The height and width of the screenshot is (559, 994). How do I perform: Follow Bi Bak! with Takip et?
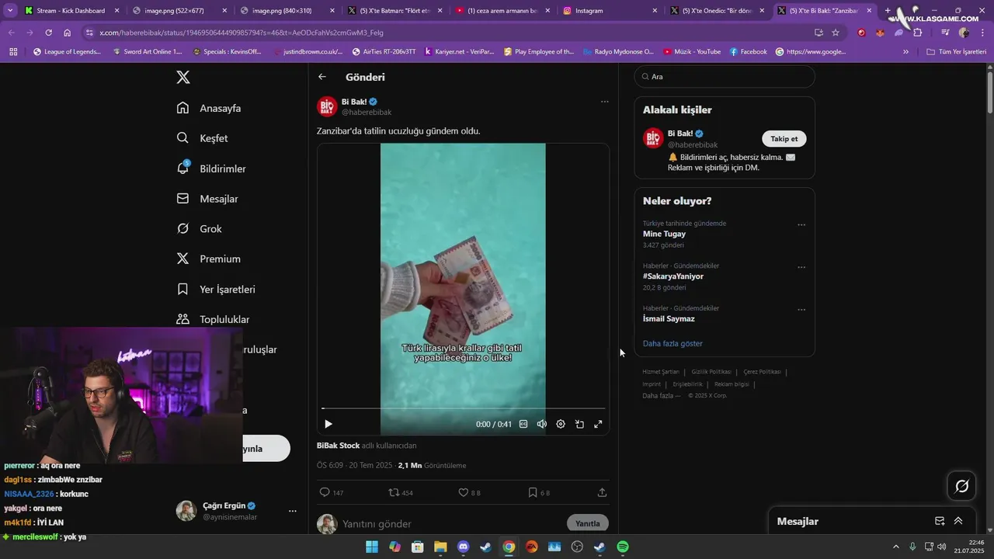784,139
